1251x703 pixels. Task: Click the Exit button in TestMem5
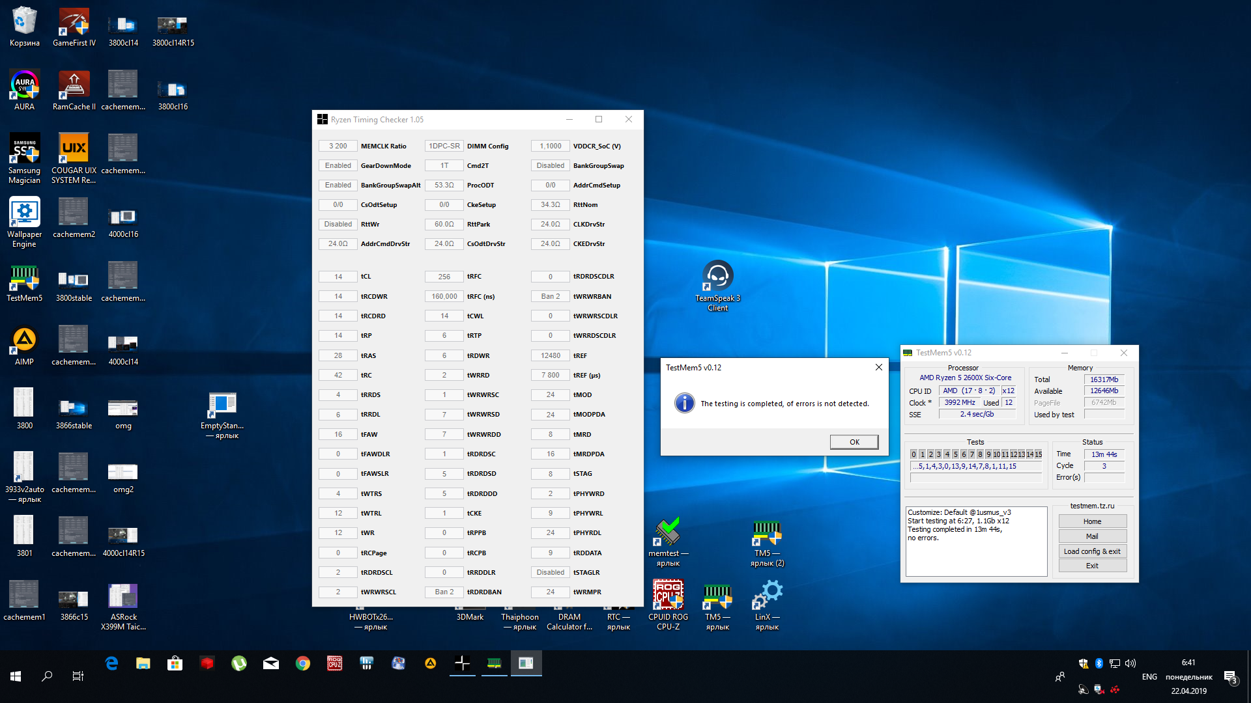click(x=1092, y=566)
